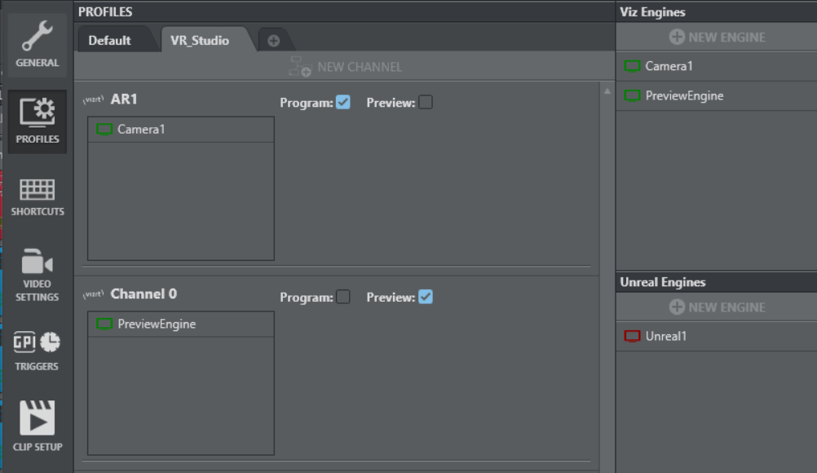
Task: Click New Engine under Unreal Engines
Action: (x=717, y=307)
